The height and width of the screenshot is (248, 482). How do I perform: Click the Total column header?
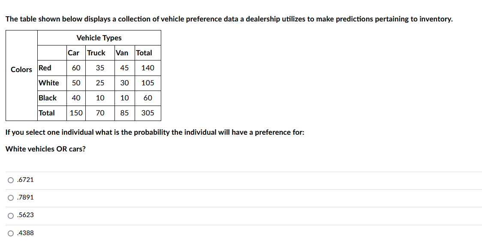(144, 53)
